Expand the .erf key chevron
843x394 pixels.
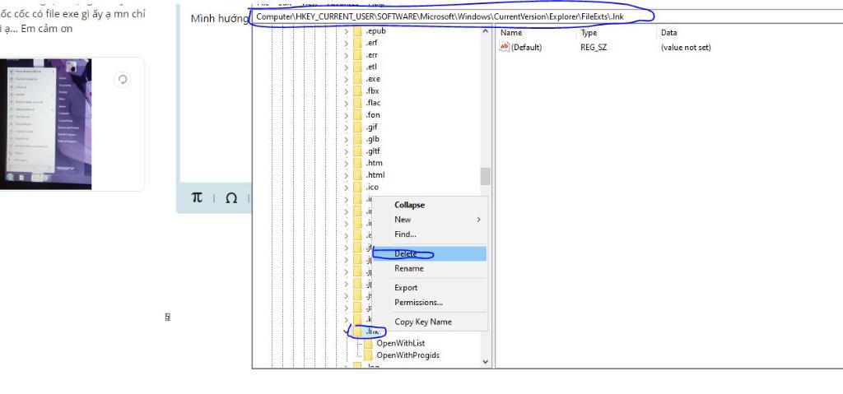tap(347, 43)
